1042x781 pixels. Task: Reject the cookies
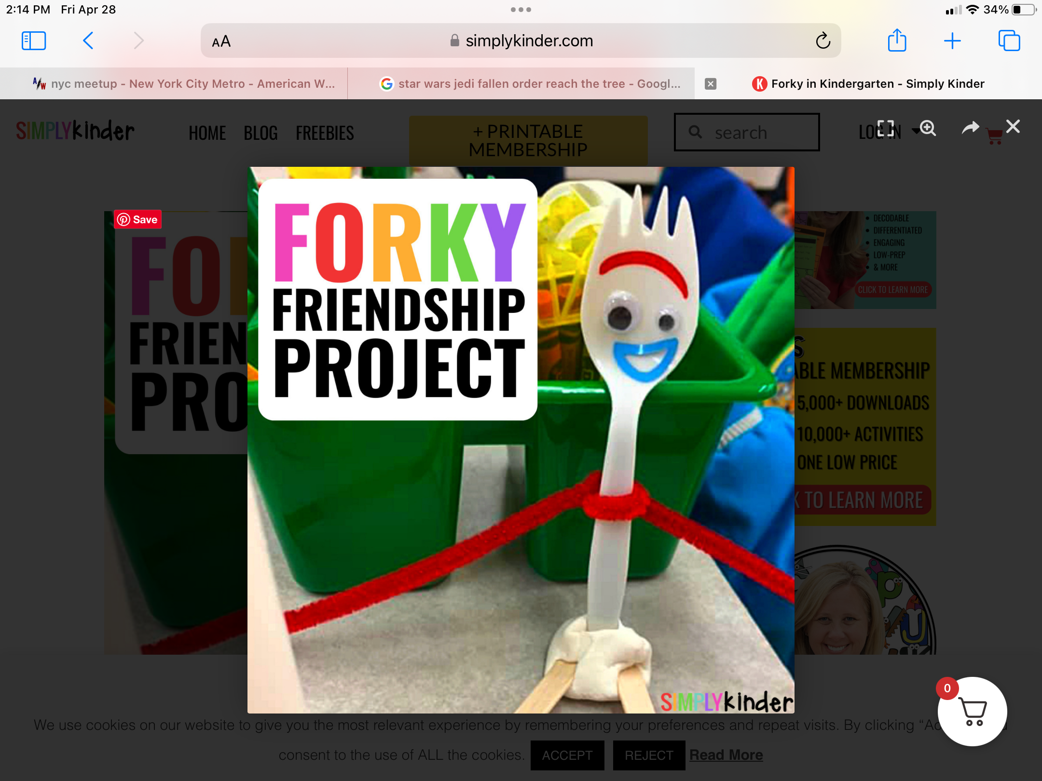(x=649, y=755)
